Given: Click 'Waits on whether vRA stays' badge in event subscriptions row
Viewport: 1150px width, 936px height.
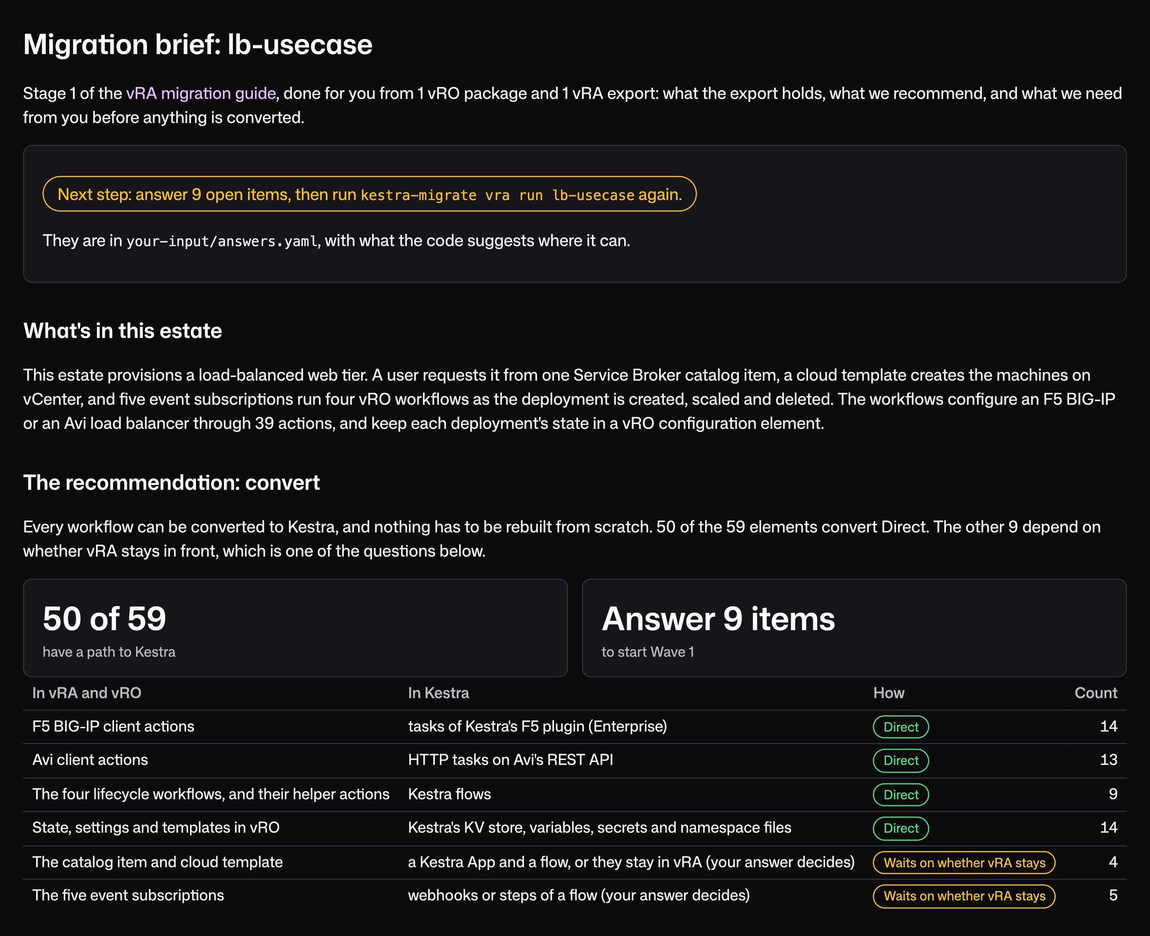Looking at the screenshot, I should pos(963,896).
